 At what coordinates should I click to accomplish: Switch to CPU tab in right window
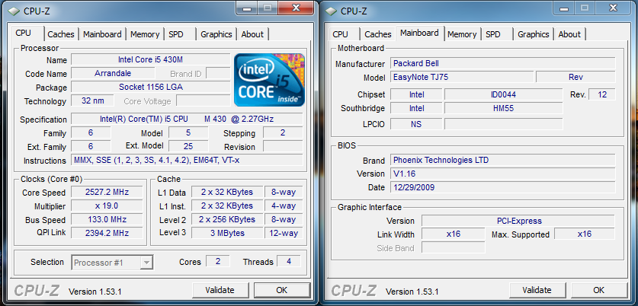(x=340, y=34)
